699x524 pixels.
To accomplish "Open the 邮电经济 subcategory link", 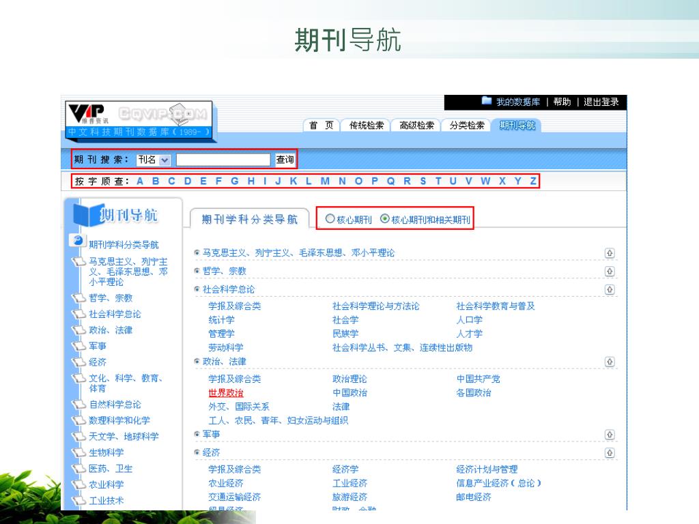I will [474, 497].
